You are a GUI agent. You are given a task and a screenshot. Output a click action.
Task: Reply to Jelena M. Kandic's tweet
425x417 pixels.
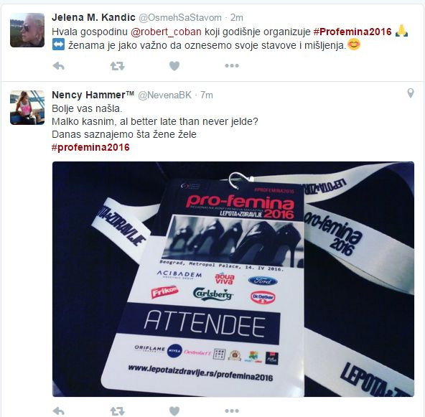58,66
